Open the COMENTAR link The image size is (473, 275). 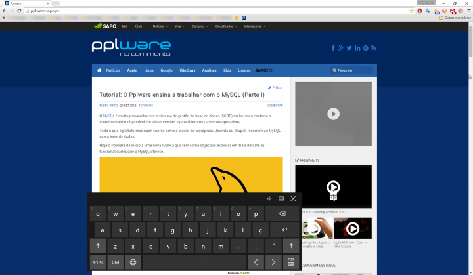275,106
